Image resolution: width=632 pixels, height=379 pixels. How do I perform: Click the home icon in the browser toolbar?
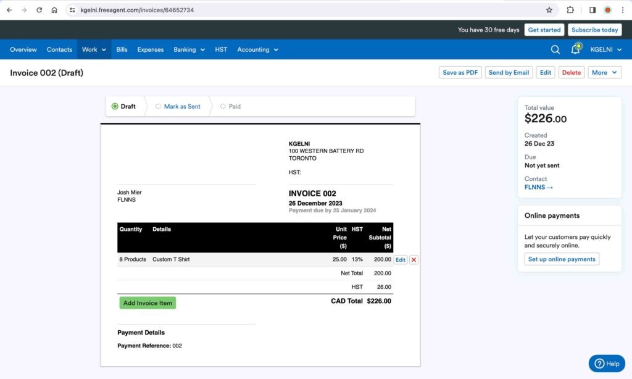click(x=54, y=10)
